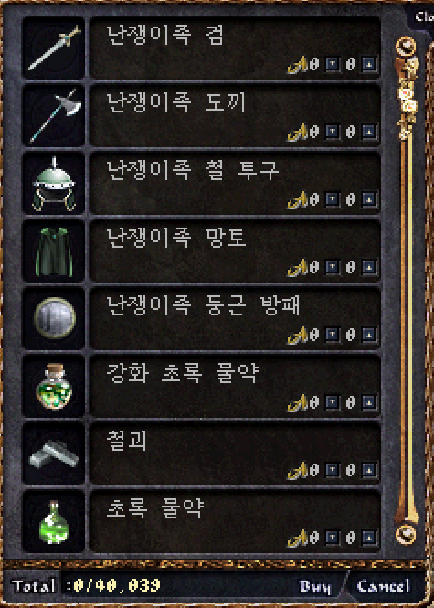Viewport: 434px width, 608px height.
Task: Click the scrollbar's bottom arrow button
Action: pyautogui.click(x=406, y=535)
